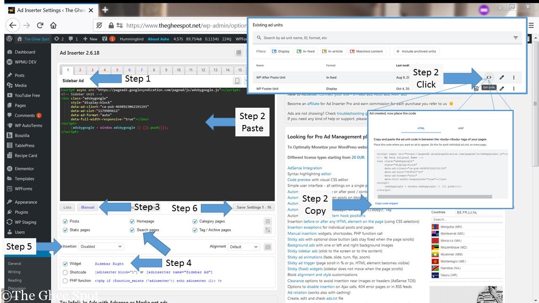Viewport: 539px width, 303px height.
Task: Select the Display filter chip
Action: [x=281, y=51]
